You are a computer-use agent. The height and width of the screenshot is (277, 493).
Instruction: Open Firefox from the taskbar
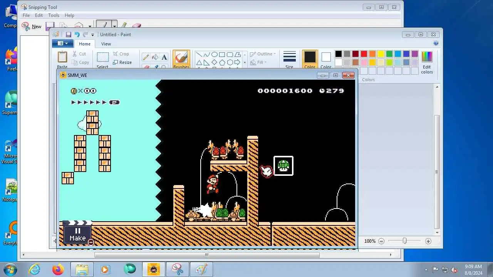tap(58, 269)
